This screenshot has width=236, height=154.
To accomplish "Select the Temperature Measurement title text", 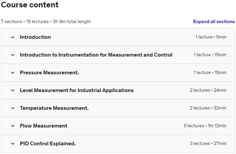I will pos(54,108).
